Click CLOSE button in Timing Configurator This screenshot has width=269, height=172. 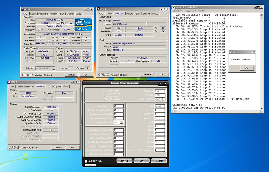click(159, 161)
